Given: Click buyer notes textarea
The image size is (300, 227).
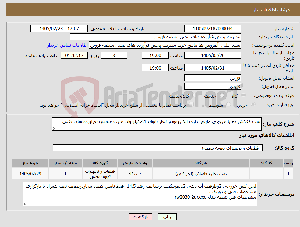Looking at the screenshot, I should tap(140, 194).
